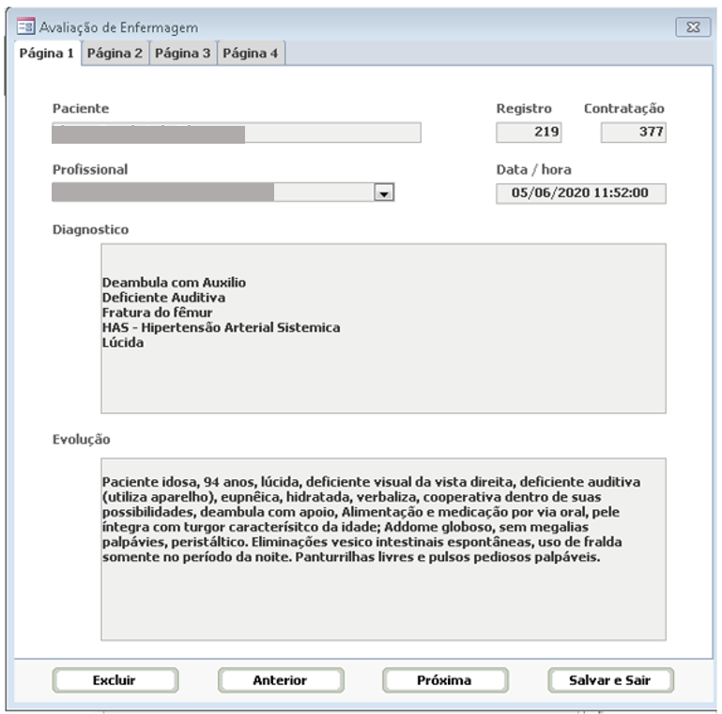
Task: Click the Contratação field showing 377
Action: point(633,133)
